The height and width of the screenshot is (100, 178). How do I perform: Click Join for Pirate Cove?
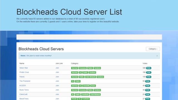click(57, 72)
